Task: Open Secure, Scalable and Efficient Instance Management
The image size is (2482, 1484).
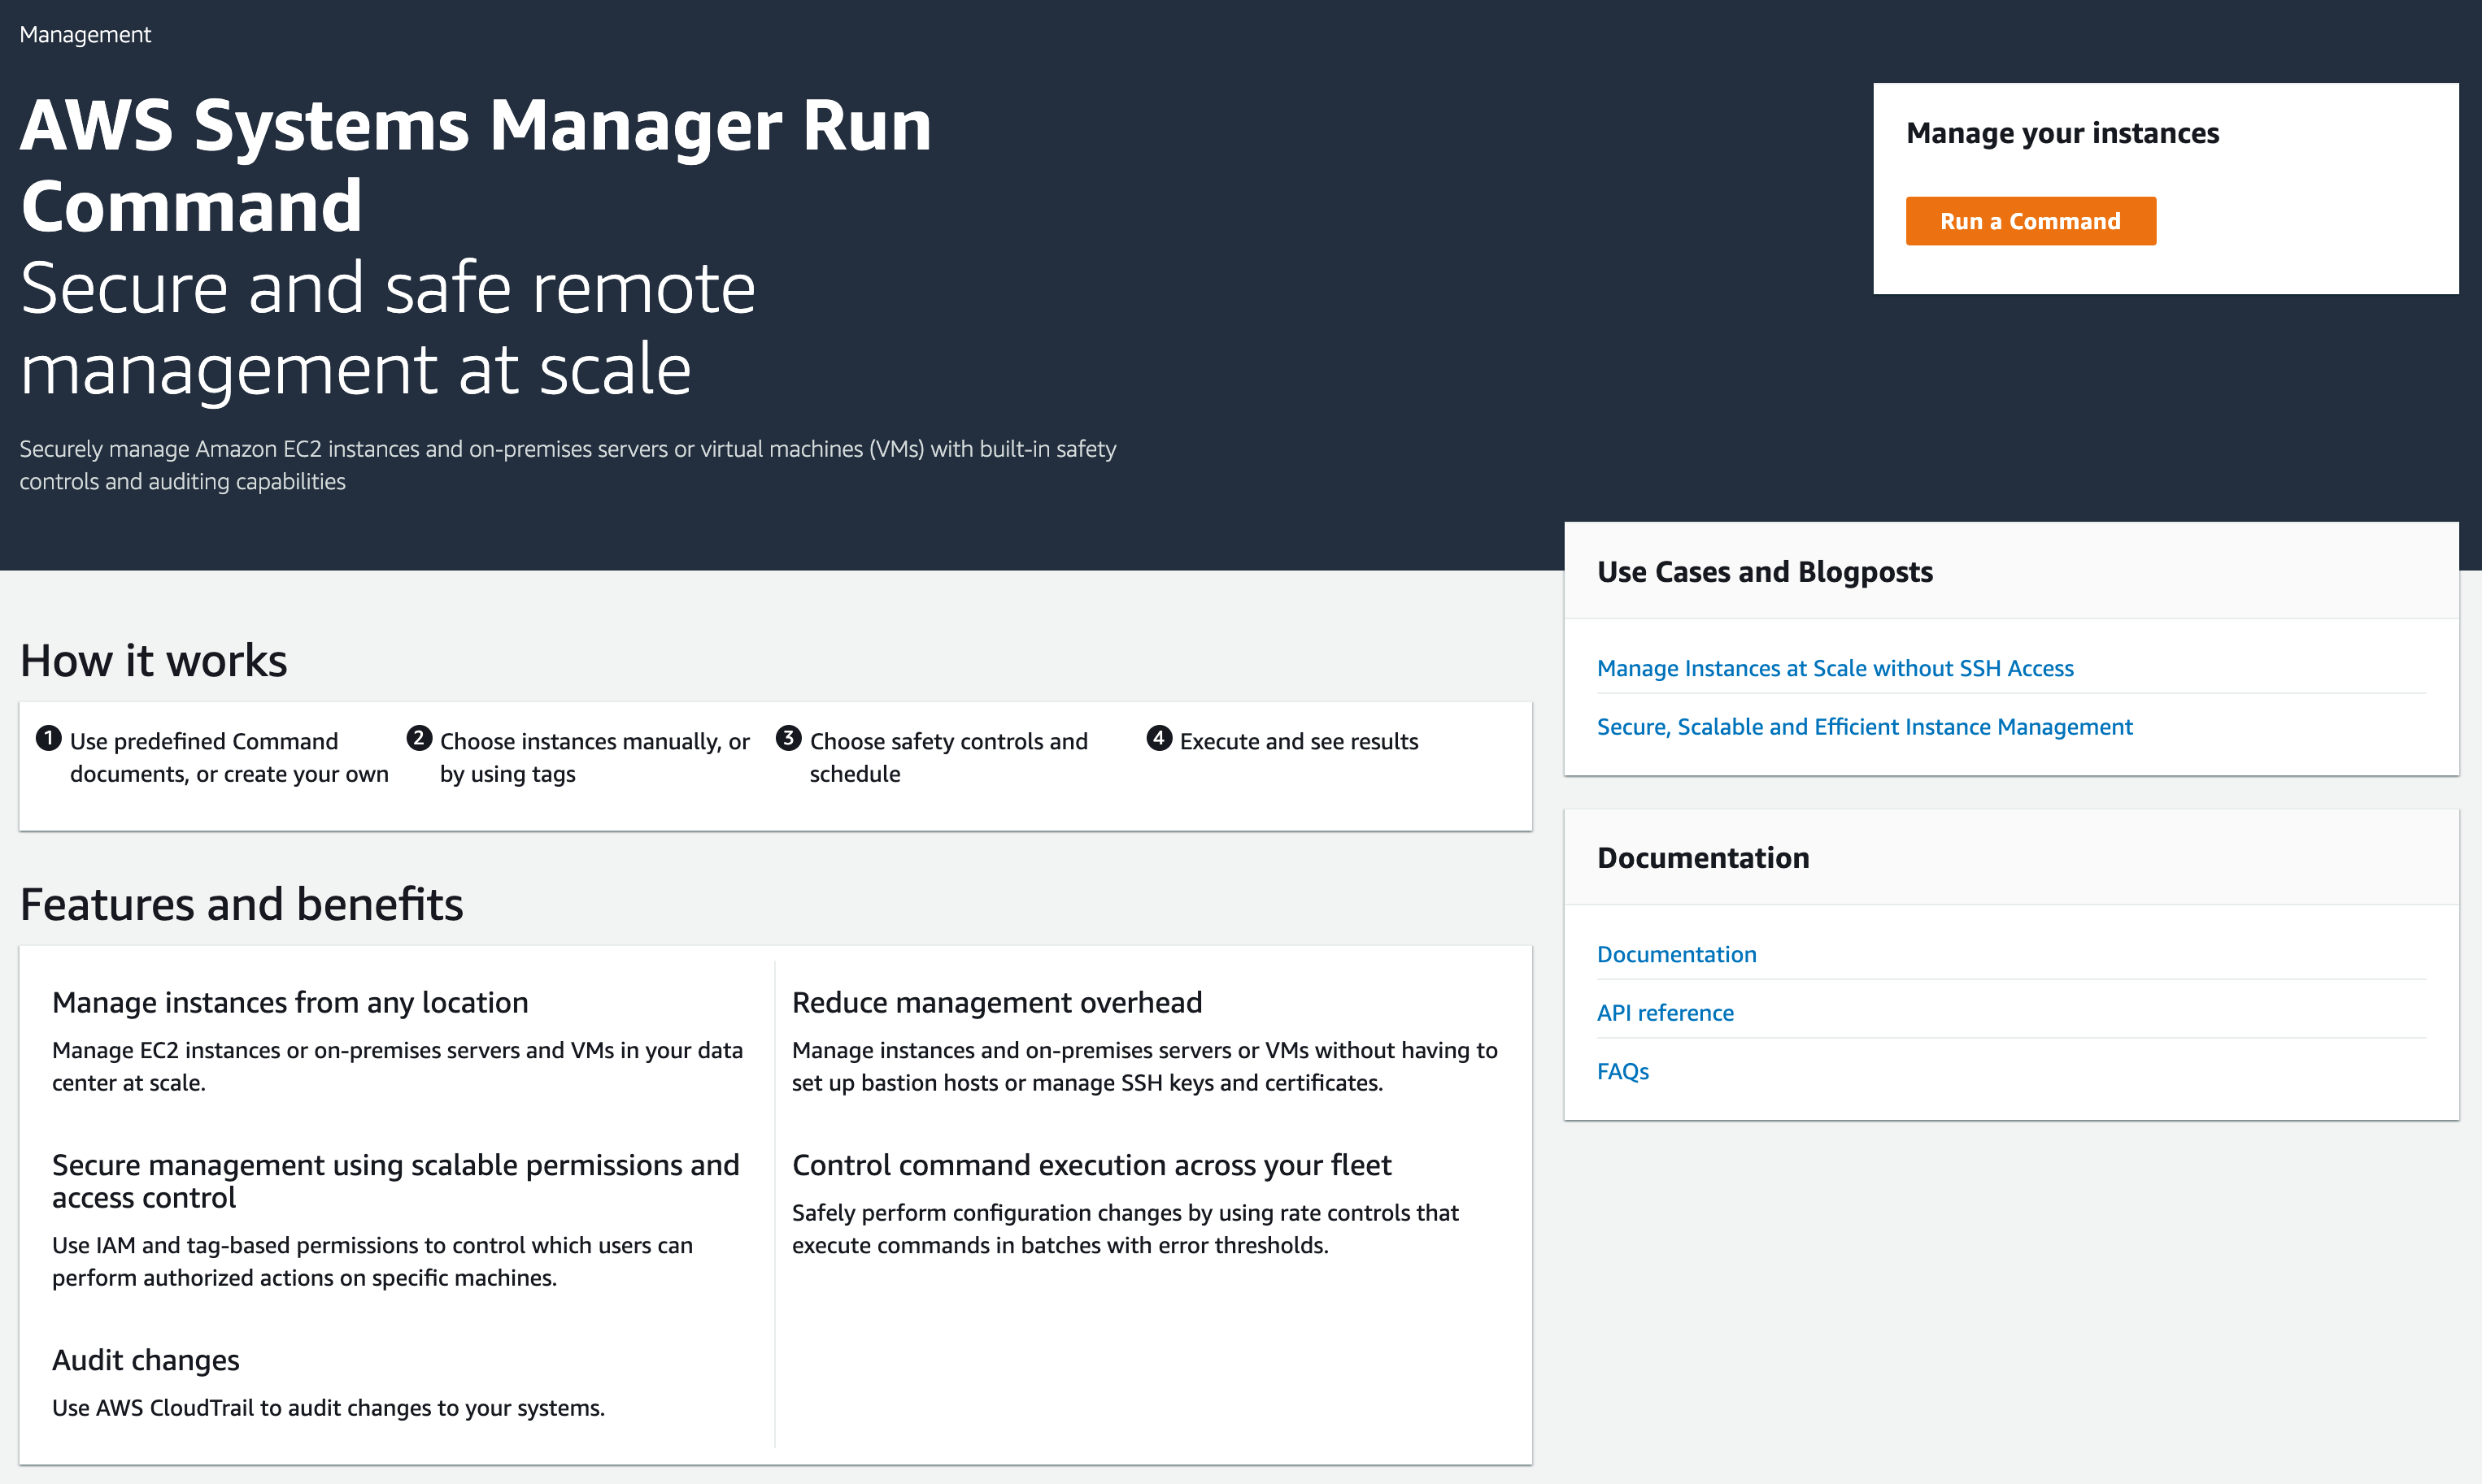Action: click(x=1865, y=726)
